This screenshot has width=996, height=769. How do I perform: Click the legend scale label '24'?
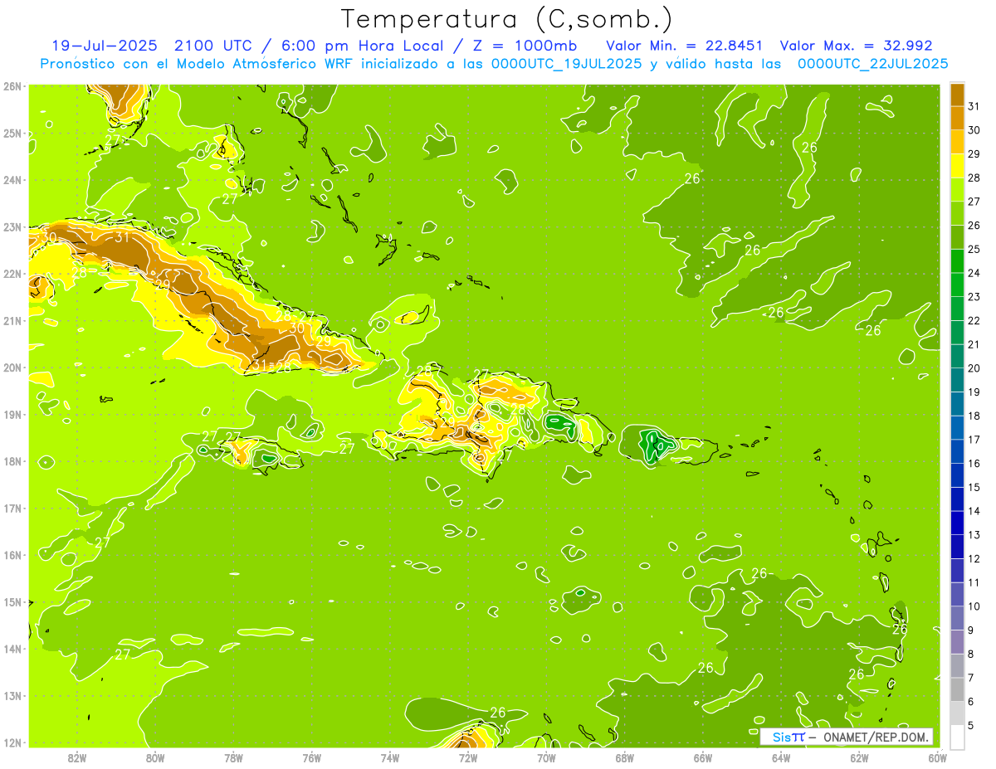click(x=974, y=273)
